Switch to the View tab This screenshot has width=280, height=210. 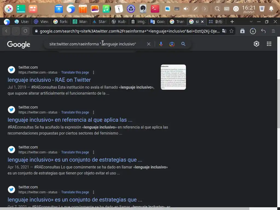click(42, 22)
